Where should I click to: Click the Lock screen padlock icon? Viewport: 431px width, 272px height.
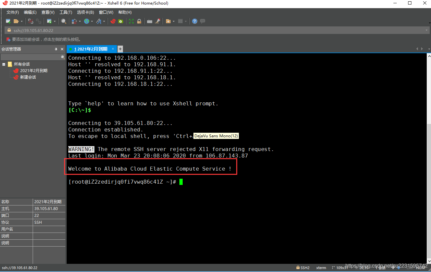pos(139,21)
